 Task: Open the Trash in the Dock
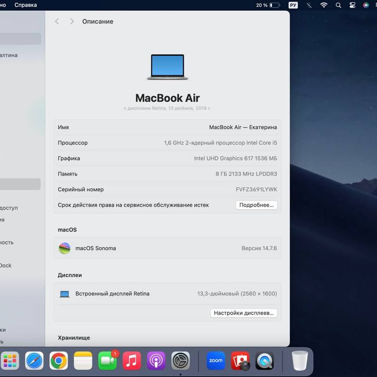(x=299, y=360)
